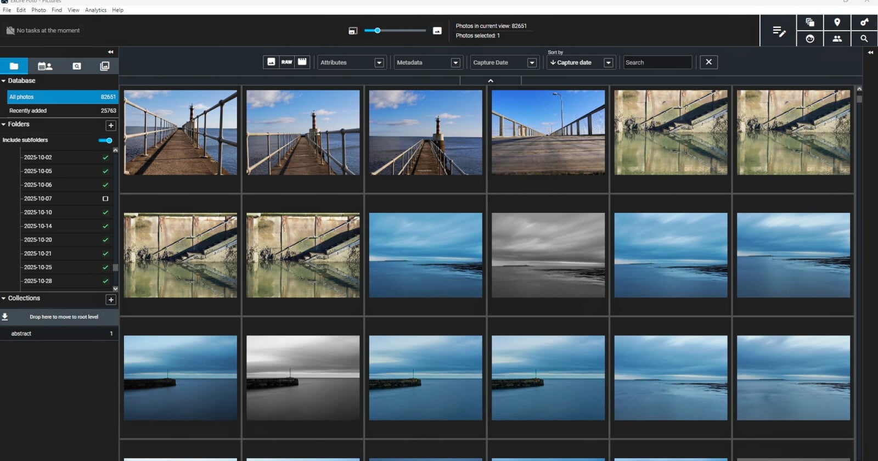
Task: Add new folder with plus icon
Action: tap(111, 126)
